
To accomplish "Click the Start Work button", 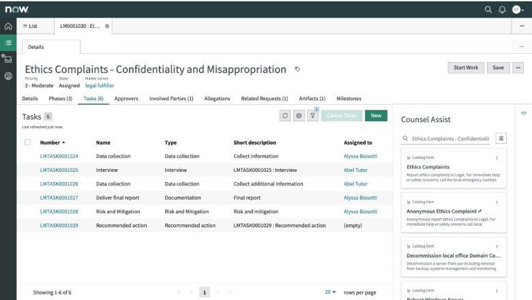I will [466, 67].
